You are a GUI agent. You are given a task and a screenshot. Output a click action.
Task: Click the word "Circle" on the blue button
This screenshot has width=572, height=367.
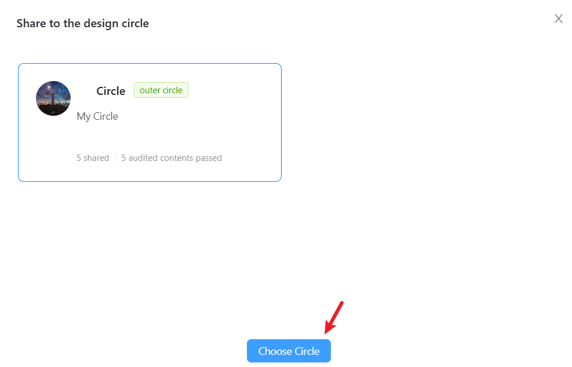307,351
